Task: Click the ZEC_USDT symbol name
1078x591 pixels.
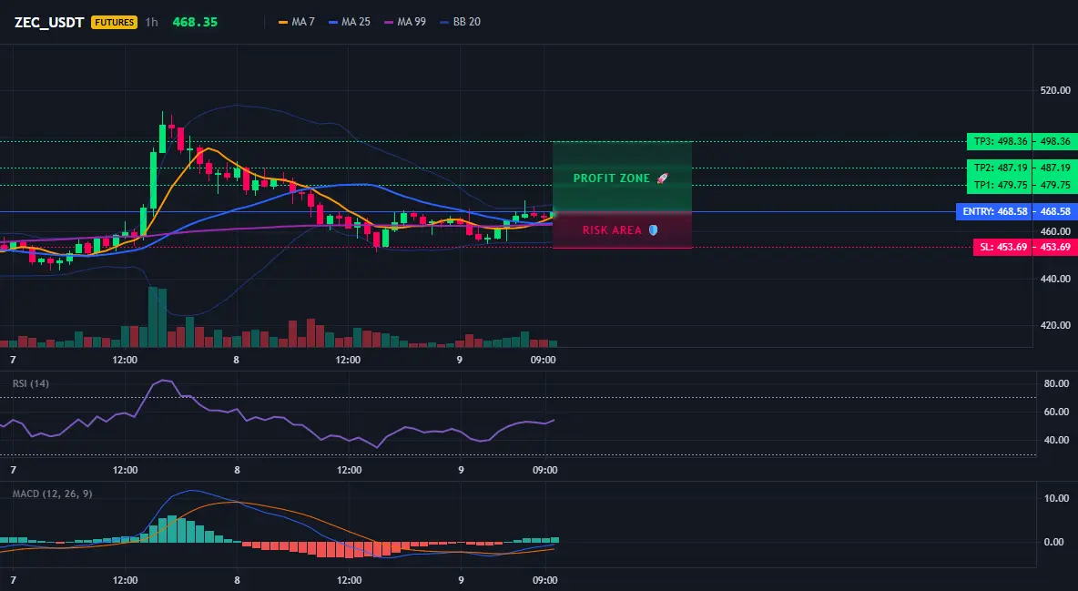Action: (x=49, y=22)
